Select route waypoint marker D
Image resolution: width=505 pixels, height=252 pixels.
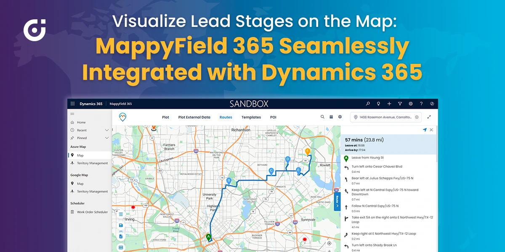288,159
